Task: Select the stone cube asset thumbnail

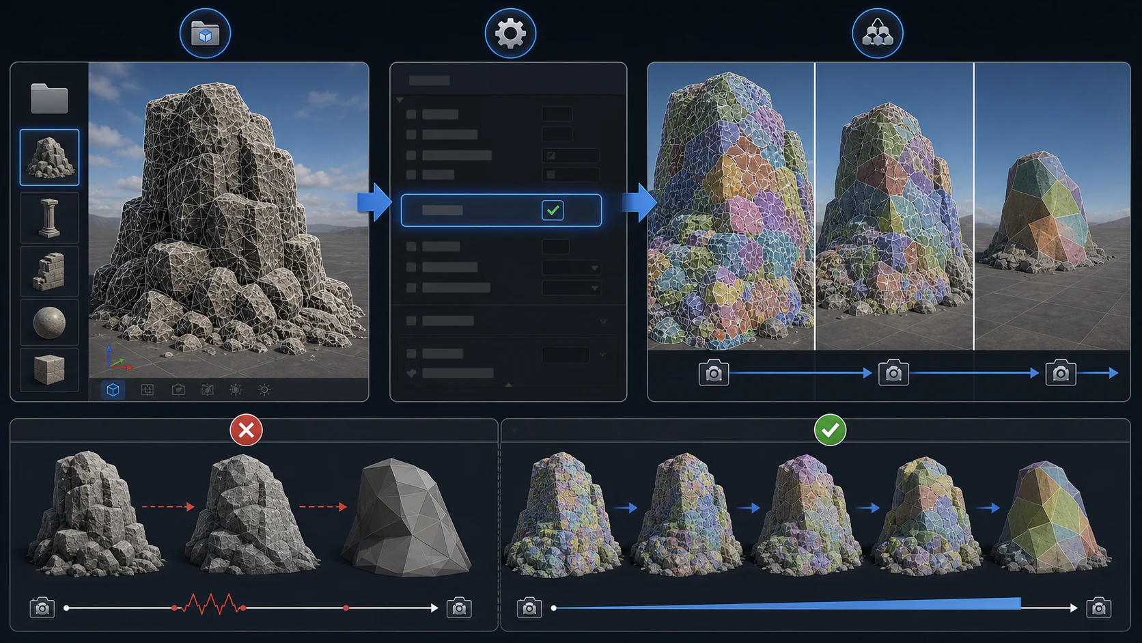Action: tap(49, 370)
